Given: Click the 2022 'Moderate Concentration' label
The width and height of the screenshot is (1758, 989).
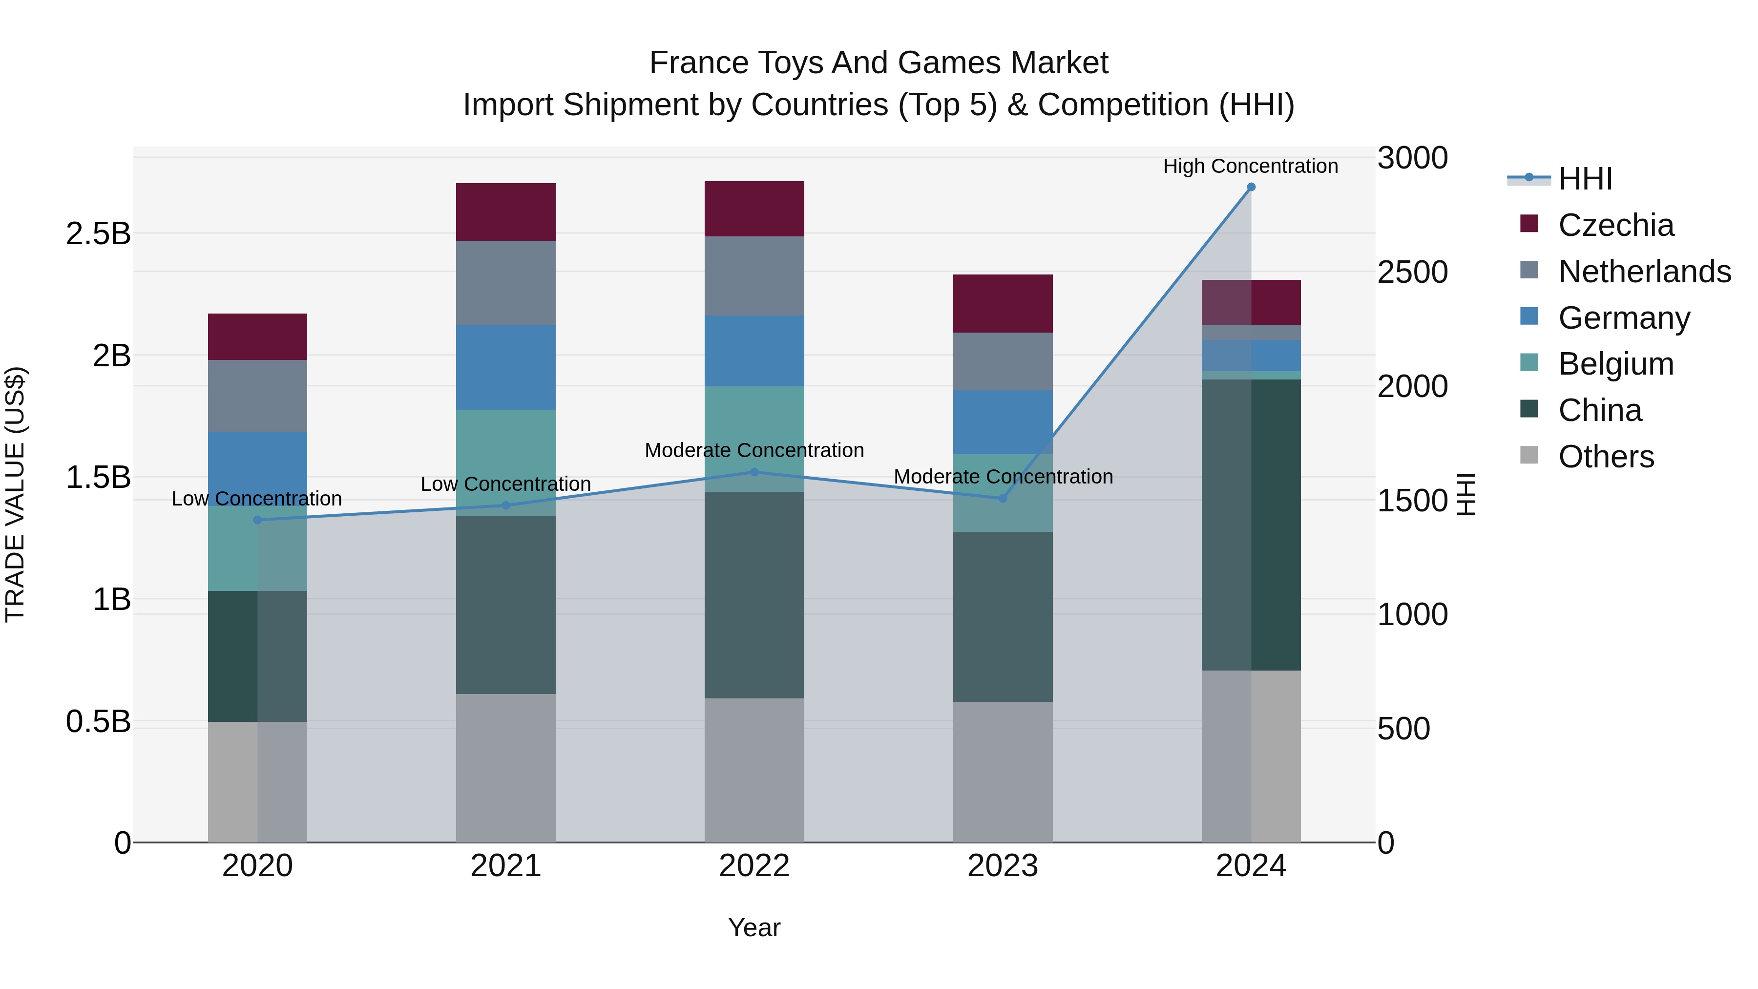Looking at the screenshot, I should coord(754,450).
